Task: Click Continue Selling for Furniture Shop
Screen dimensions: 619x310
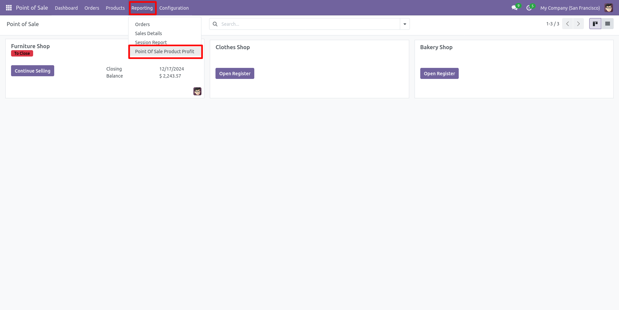Action: 32,71
